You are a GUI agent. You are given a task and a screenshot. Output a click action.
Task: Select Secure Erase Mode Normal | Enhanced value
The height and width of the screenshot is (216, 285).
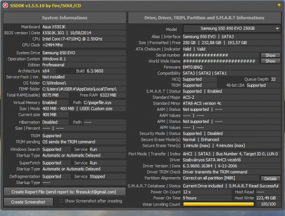tap(201, 139)
